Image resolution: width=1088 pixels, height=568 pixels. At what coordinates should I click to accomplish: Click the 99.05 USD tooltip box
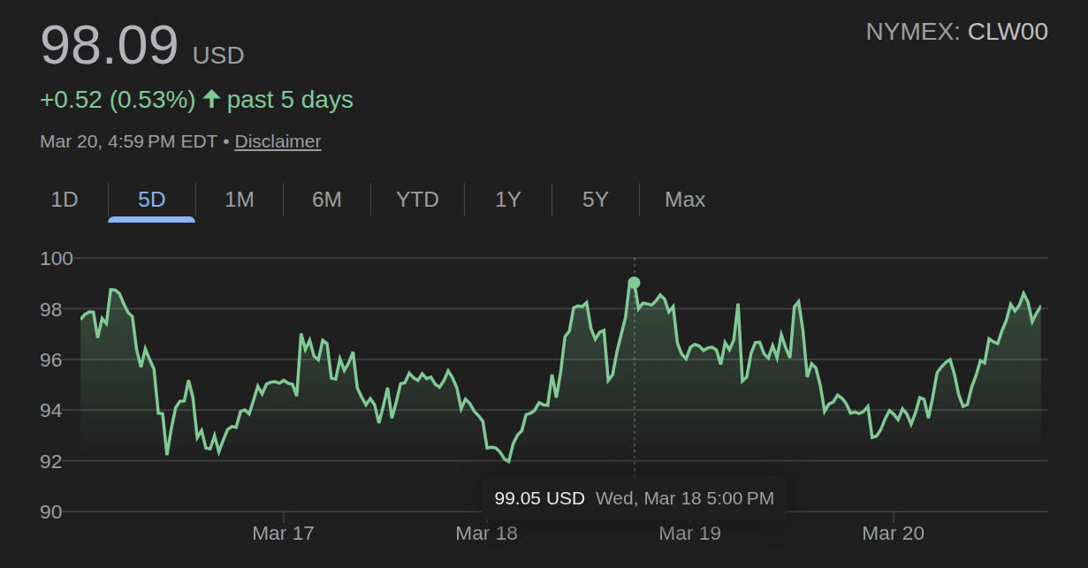634,498
